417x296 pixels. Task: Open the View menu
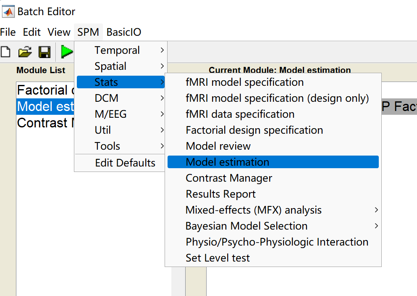(59, 32)
